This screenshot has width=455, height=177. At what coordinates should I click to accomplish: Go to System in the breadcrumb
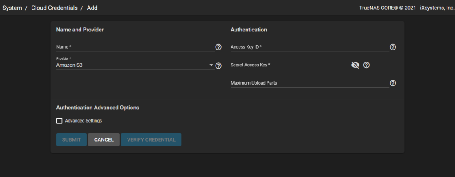tap(12, 8)
